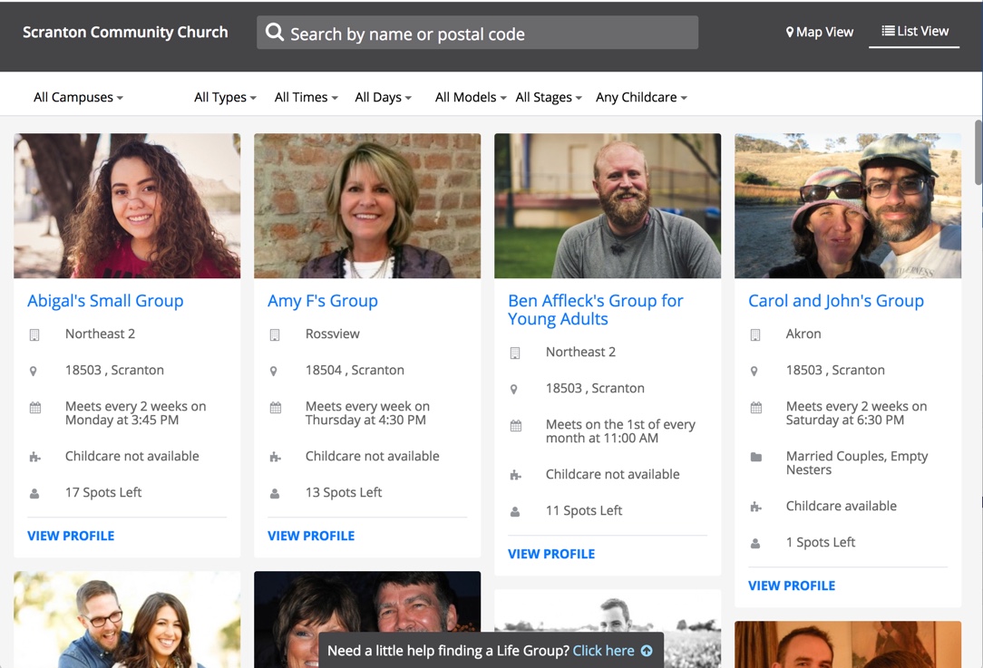Click 'Meets every 2 weeks on Saturday' text

pyautogui.click(x=856, y=413)
